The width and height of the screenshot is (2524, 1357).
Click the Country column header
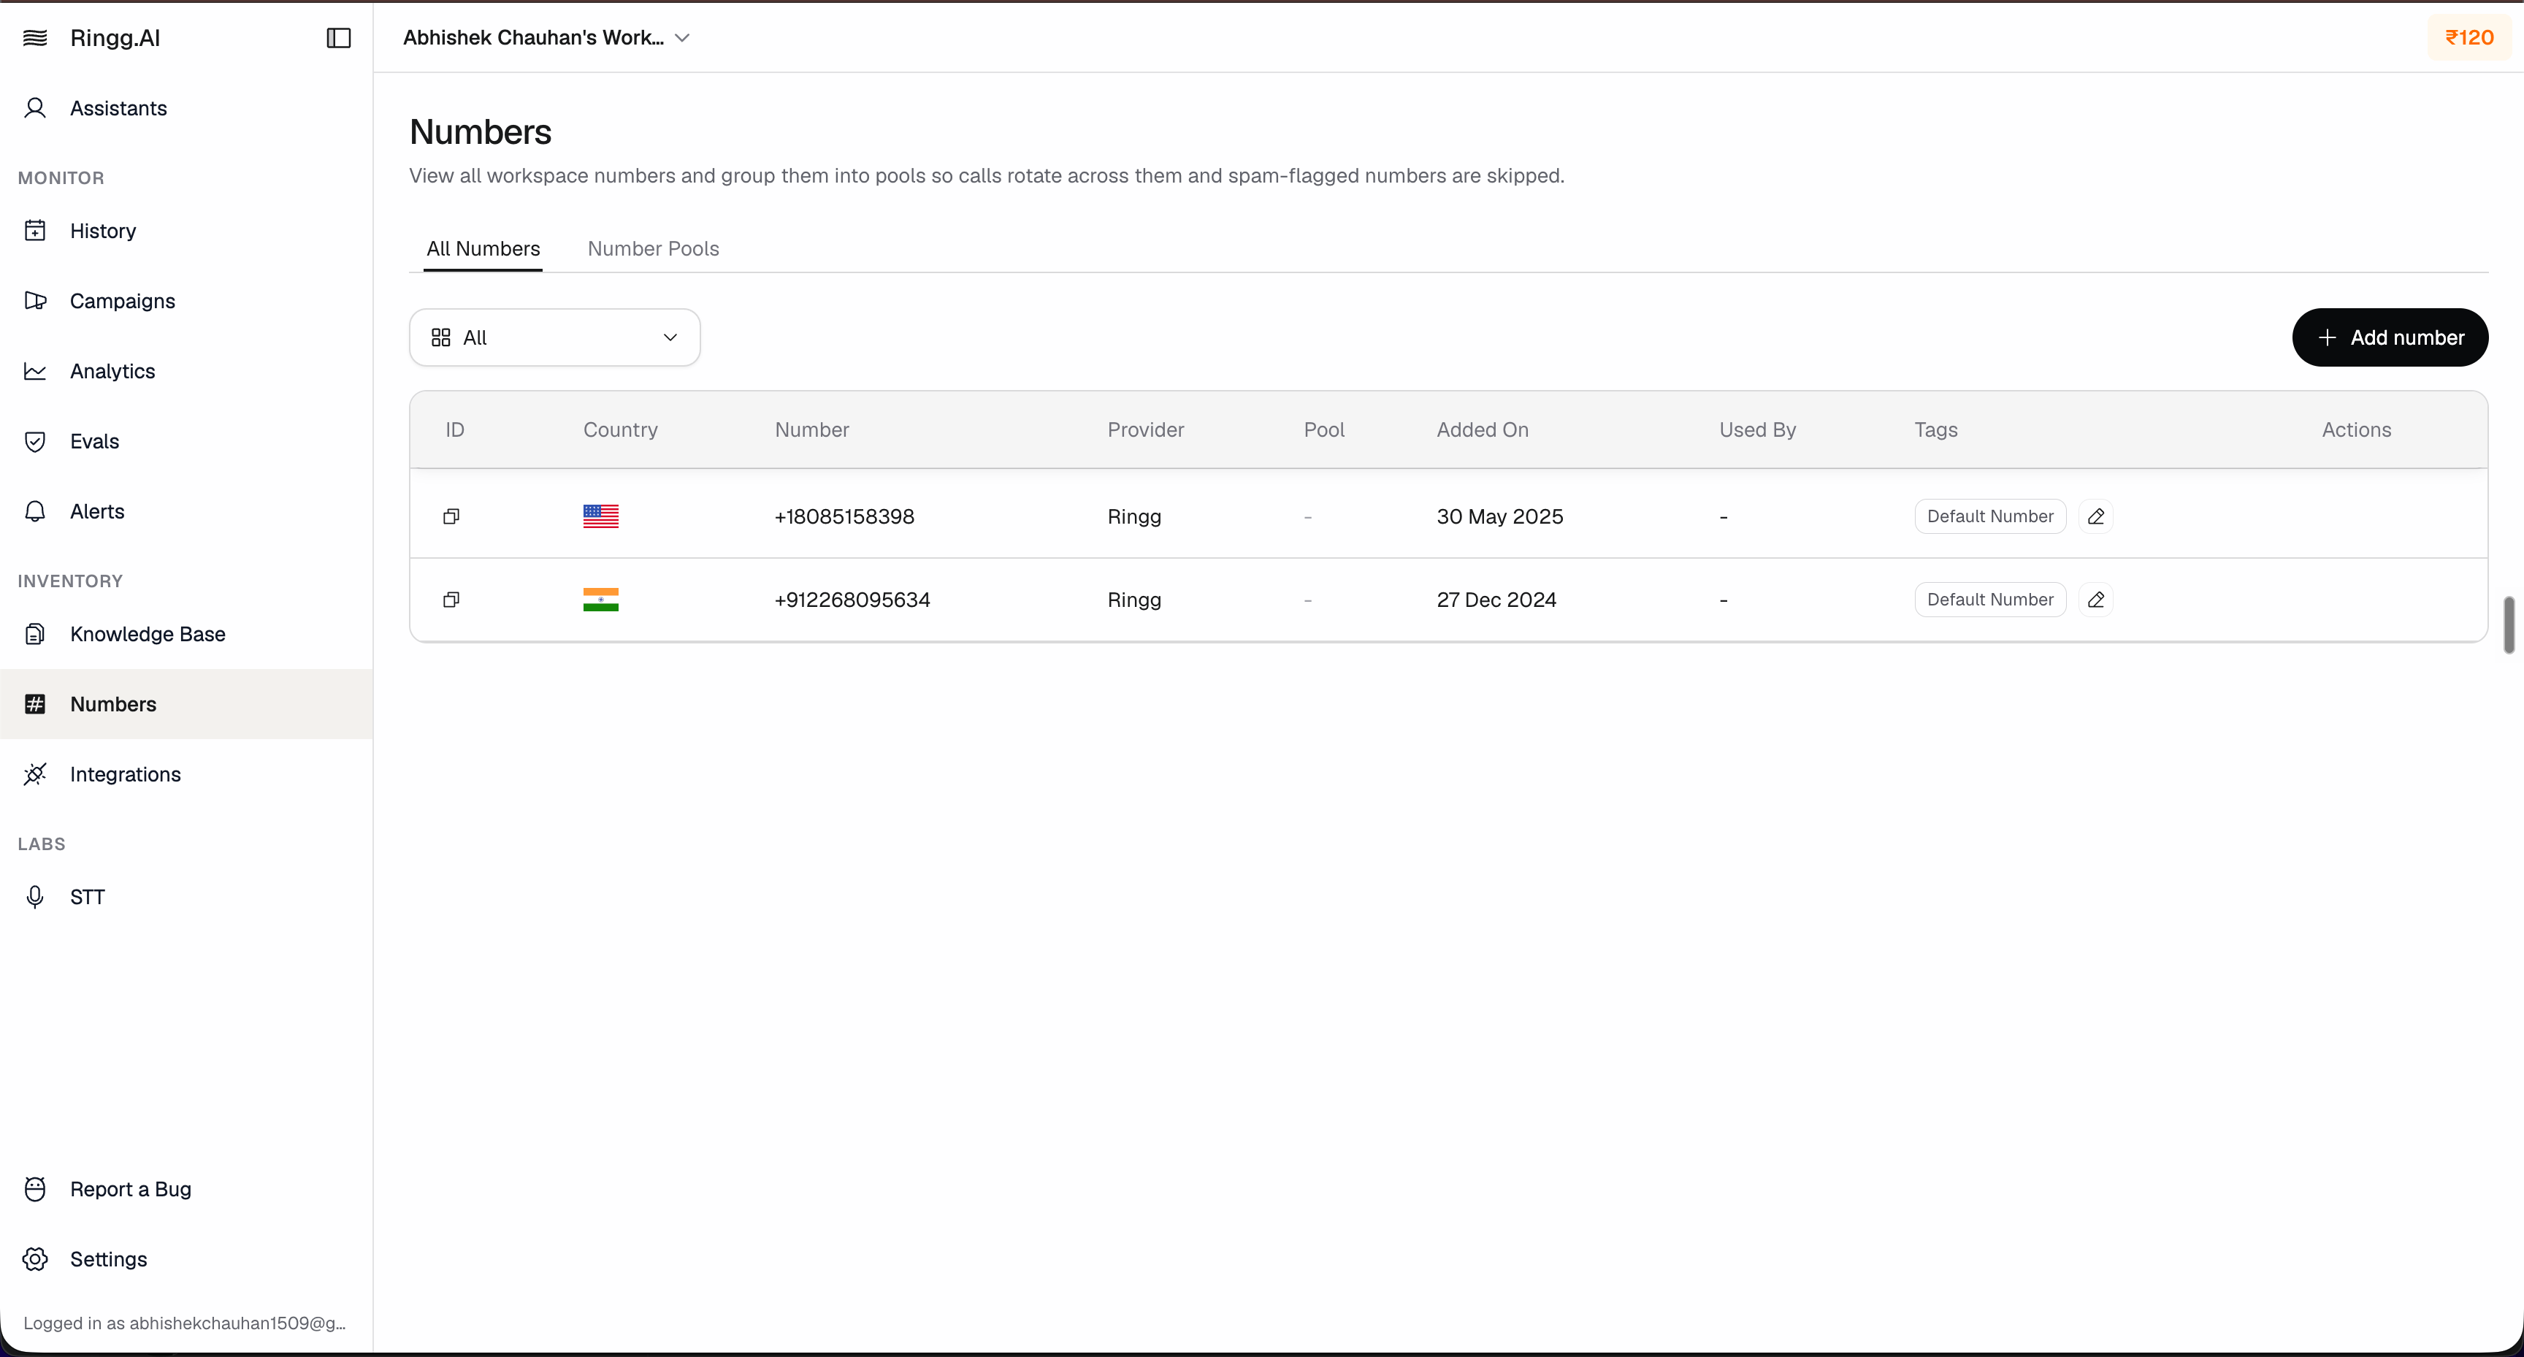tap(620, 430)
